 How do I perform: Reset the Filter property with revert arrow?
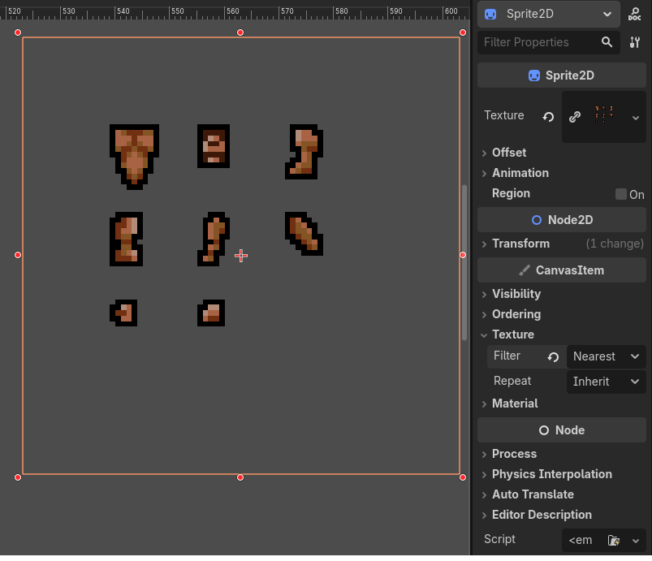553,357
